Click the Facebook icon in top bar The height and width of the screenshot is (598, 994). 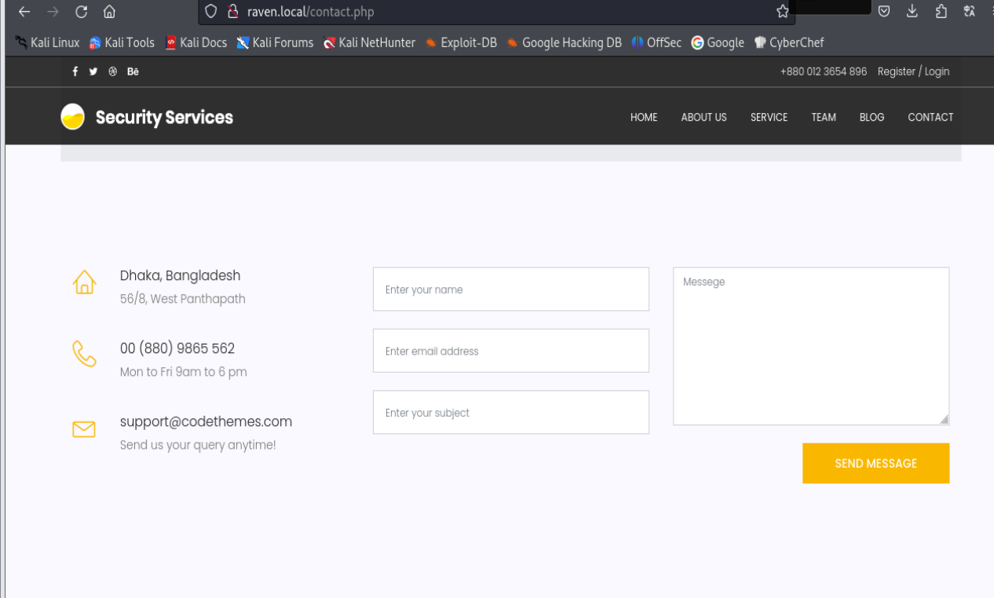click(x=75, y=71)
